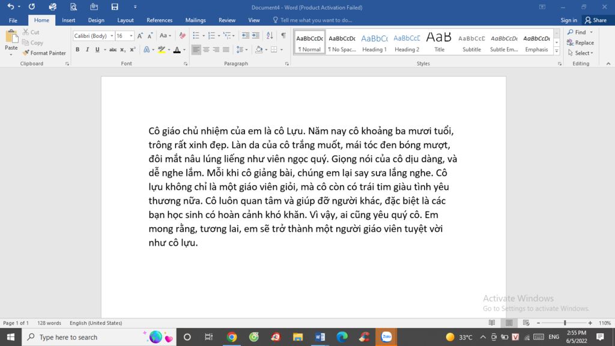Open Word from the taskbar
Viewport: 615px width, 346px height.
tap(320, 337)
